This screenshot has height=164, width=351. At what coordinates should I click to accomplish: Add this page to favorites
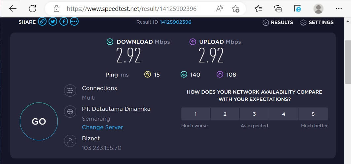click(235, 9)
